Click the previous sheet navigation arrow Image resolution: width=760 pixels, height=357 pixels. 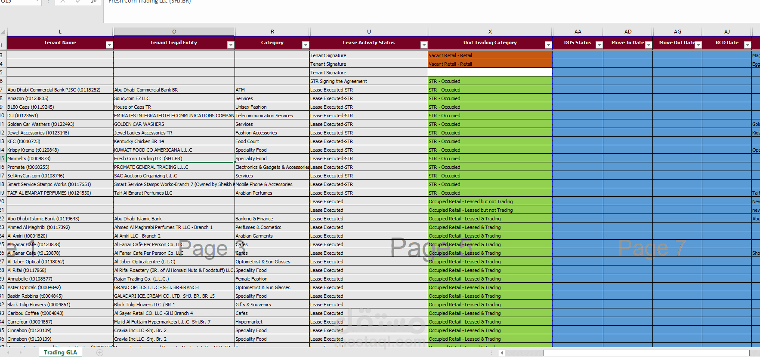[8, 353]
